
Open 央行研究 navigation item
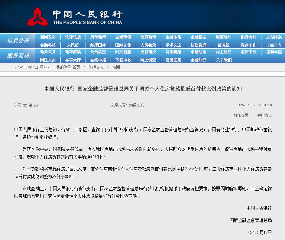click(148, 52)
